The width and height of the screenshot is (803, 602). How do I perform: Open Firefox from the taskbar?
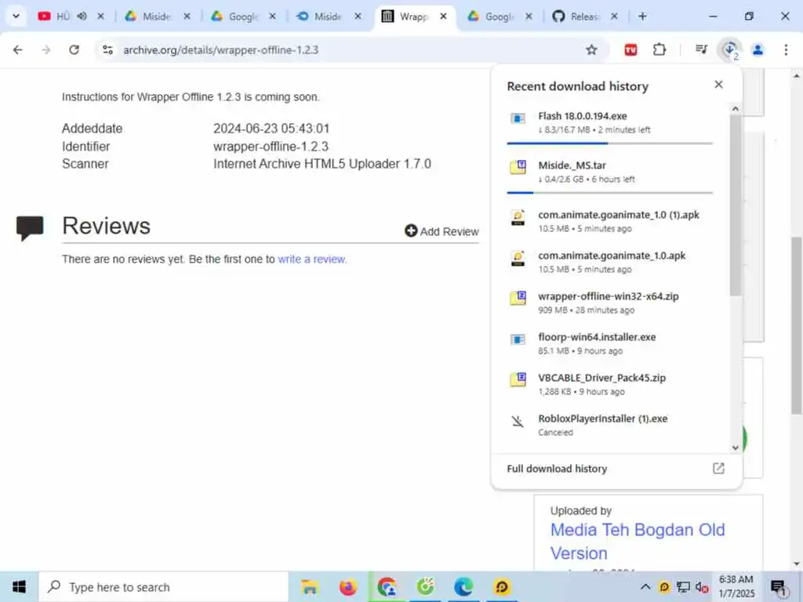(348, 586)
